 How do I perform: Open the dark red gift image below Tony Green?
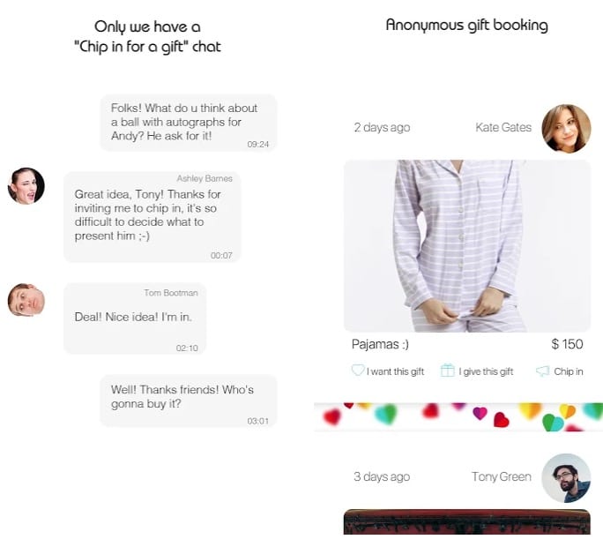tap(467, 521)
